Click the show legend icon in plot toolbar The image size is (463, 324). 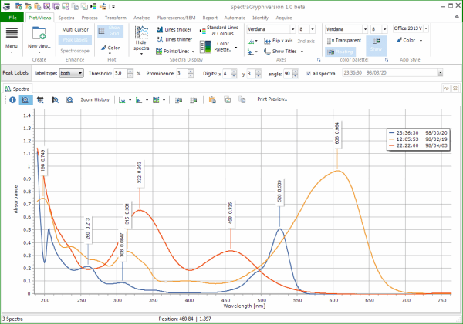pyautogui.click(x=178, y=100)
